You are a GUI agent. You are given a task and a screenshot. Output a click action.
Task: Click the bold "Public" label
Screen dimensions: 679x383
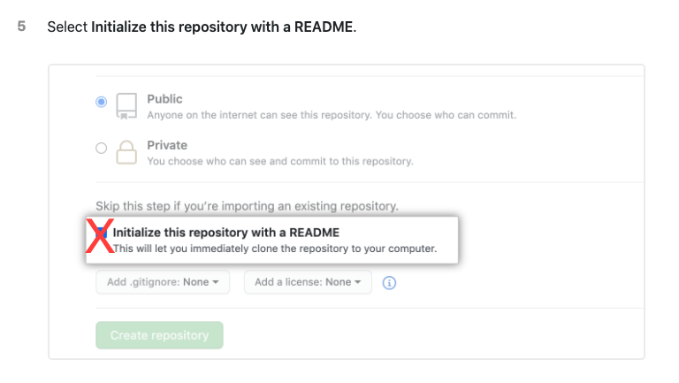[164, 99]
